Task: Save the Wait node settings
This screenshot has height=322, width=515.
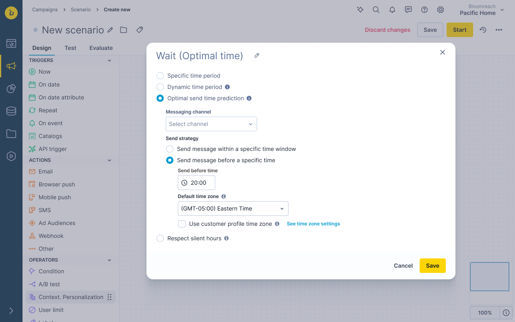Action: click(x=432, y=266)
